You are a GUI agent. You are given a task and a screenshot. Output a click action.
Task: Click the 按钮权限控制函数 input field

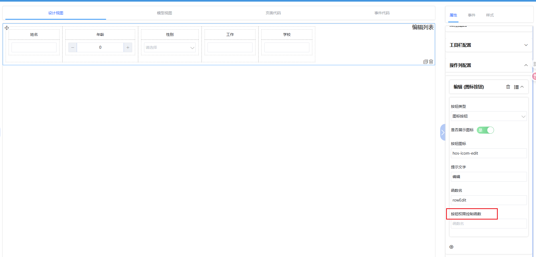point(489,224)
